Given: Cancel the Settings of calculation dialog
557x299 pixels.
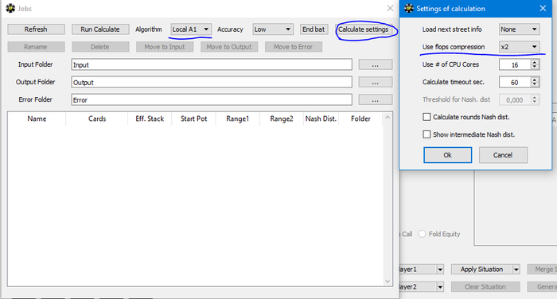Looking at the screenshot, I should pyautogui.click(x=503, y=155).
